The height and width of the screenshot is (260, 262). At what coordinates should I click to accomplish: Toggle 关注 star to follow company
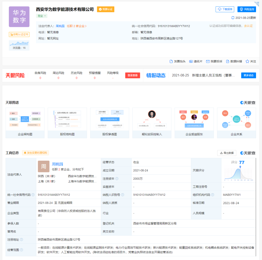[x=251, y=61]
